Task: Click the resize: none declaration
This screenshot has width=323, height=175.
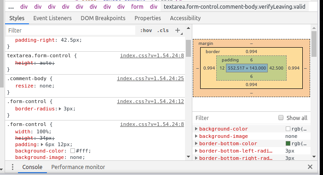Action: click(35, 86)
